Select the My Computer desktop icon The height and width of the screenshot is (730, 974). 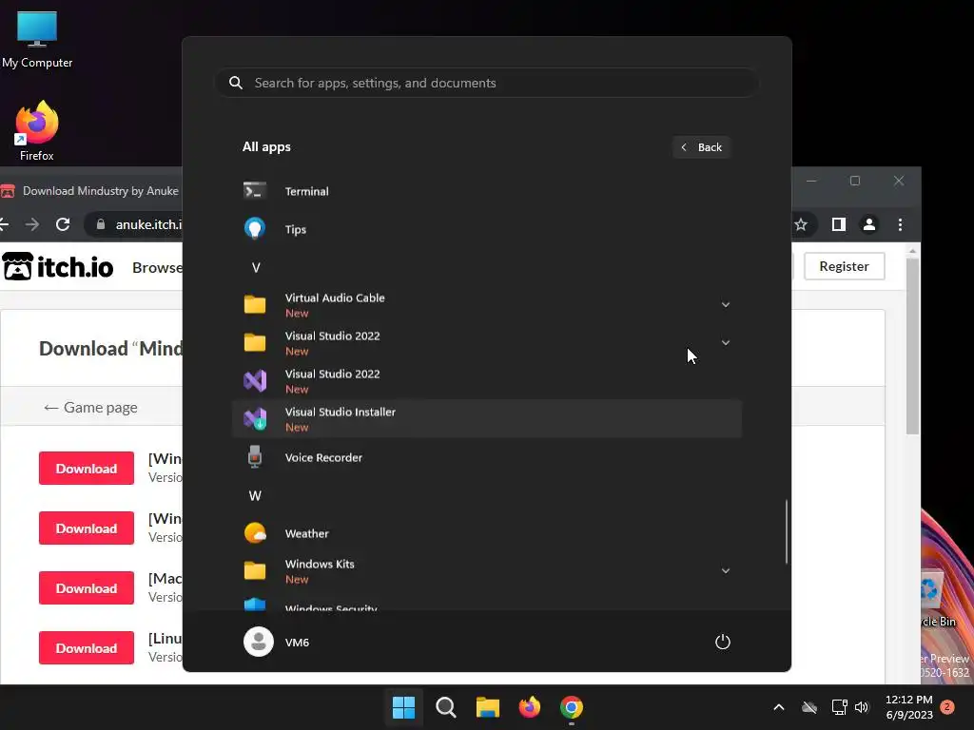(37, 38)
